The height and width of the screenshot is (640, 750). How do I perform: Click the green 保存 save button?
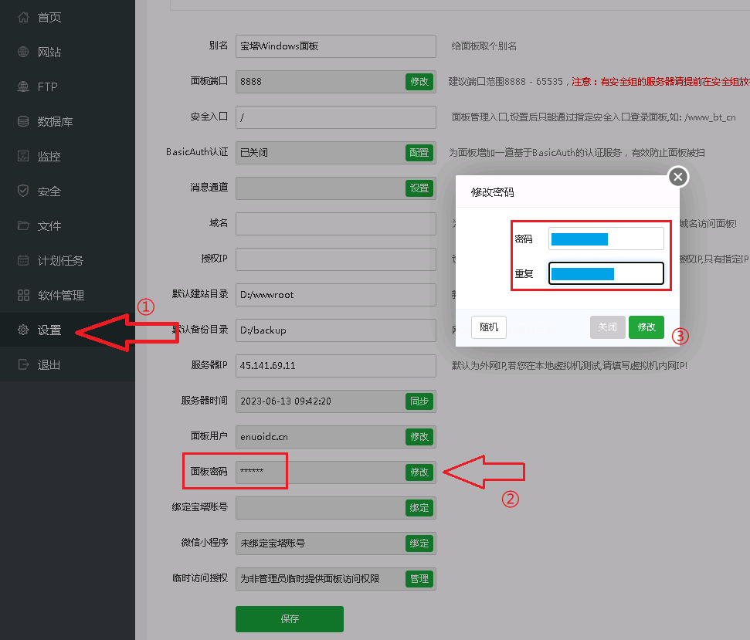pos(289,619)
